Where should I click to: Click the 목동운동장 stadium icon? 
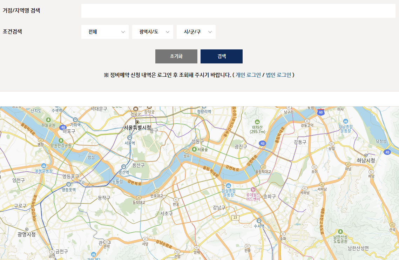pos(44,166)
